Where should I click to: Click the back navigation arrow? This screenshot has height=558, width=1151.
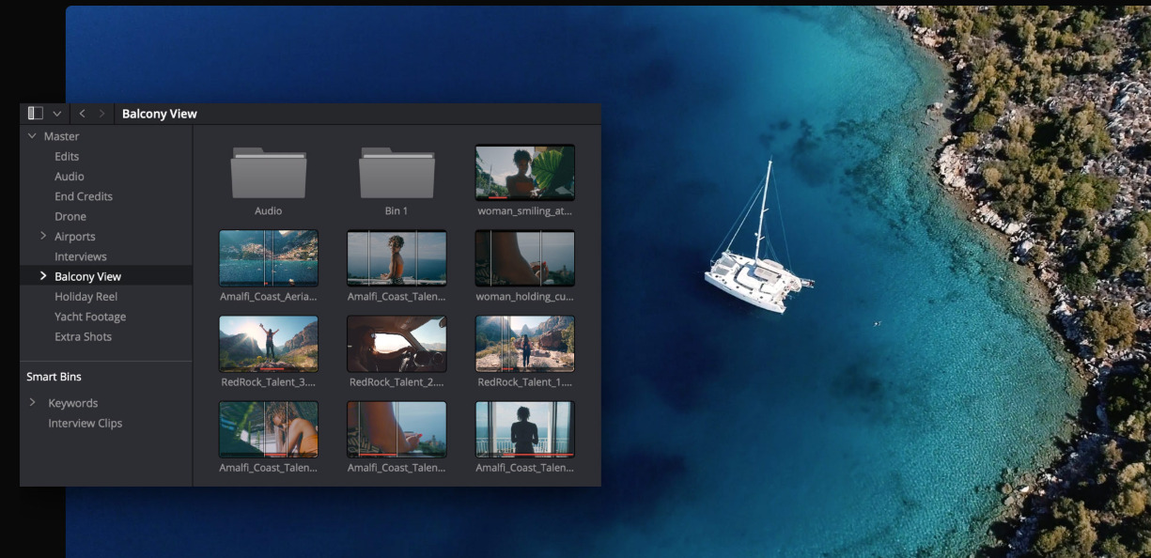pyautogui.click(x=82, y=114)
